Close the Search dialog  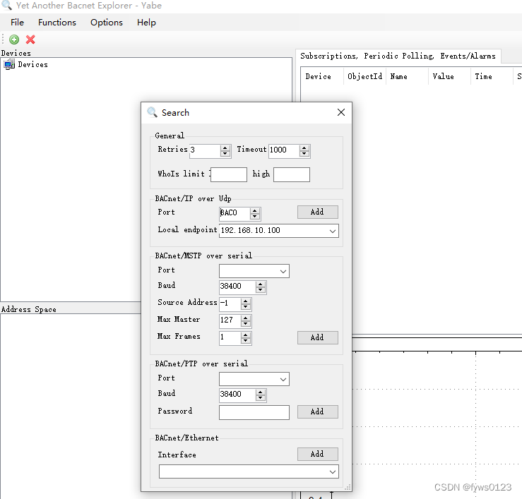tap(341, 112)
